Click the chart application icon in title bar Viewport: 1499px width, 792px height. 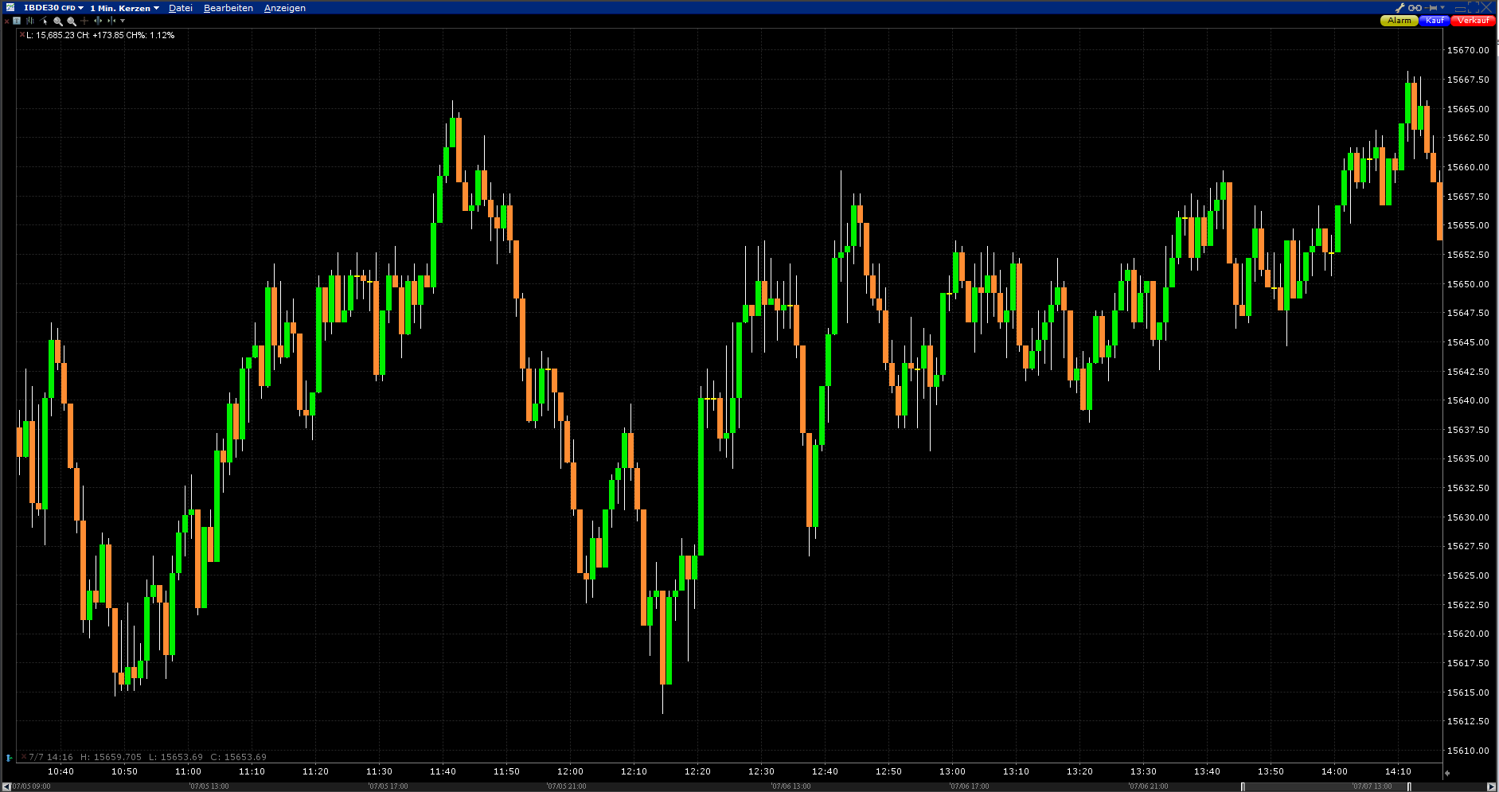[x=10, y=8]
